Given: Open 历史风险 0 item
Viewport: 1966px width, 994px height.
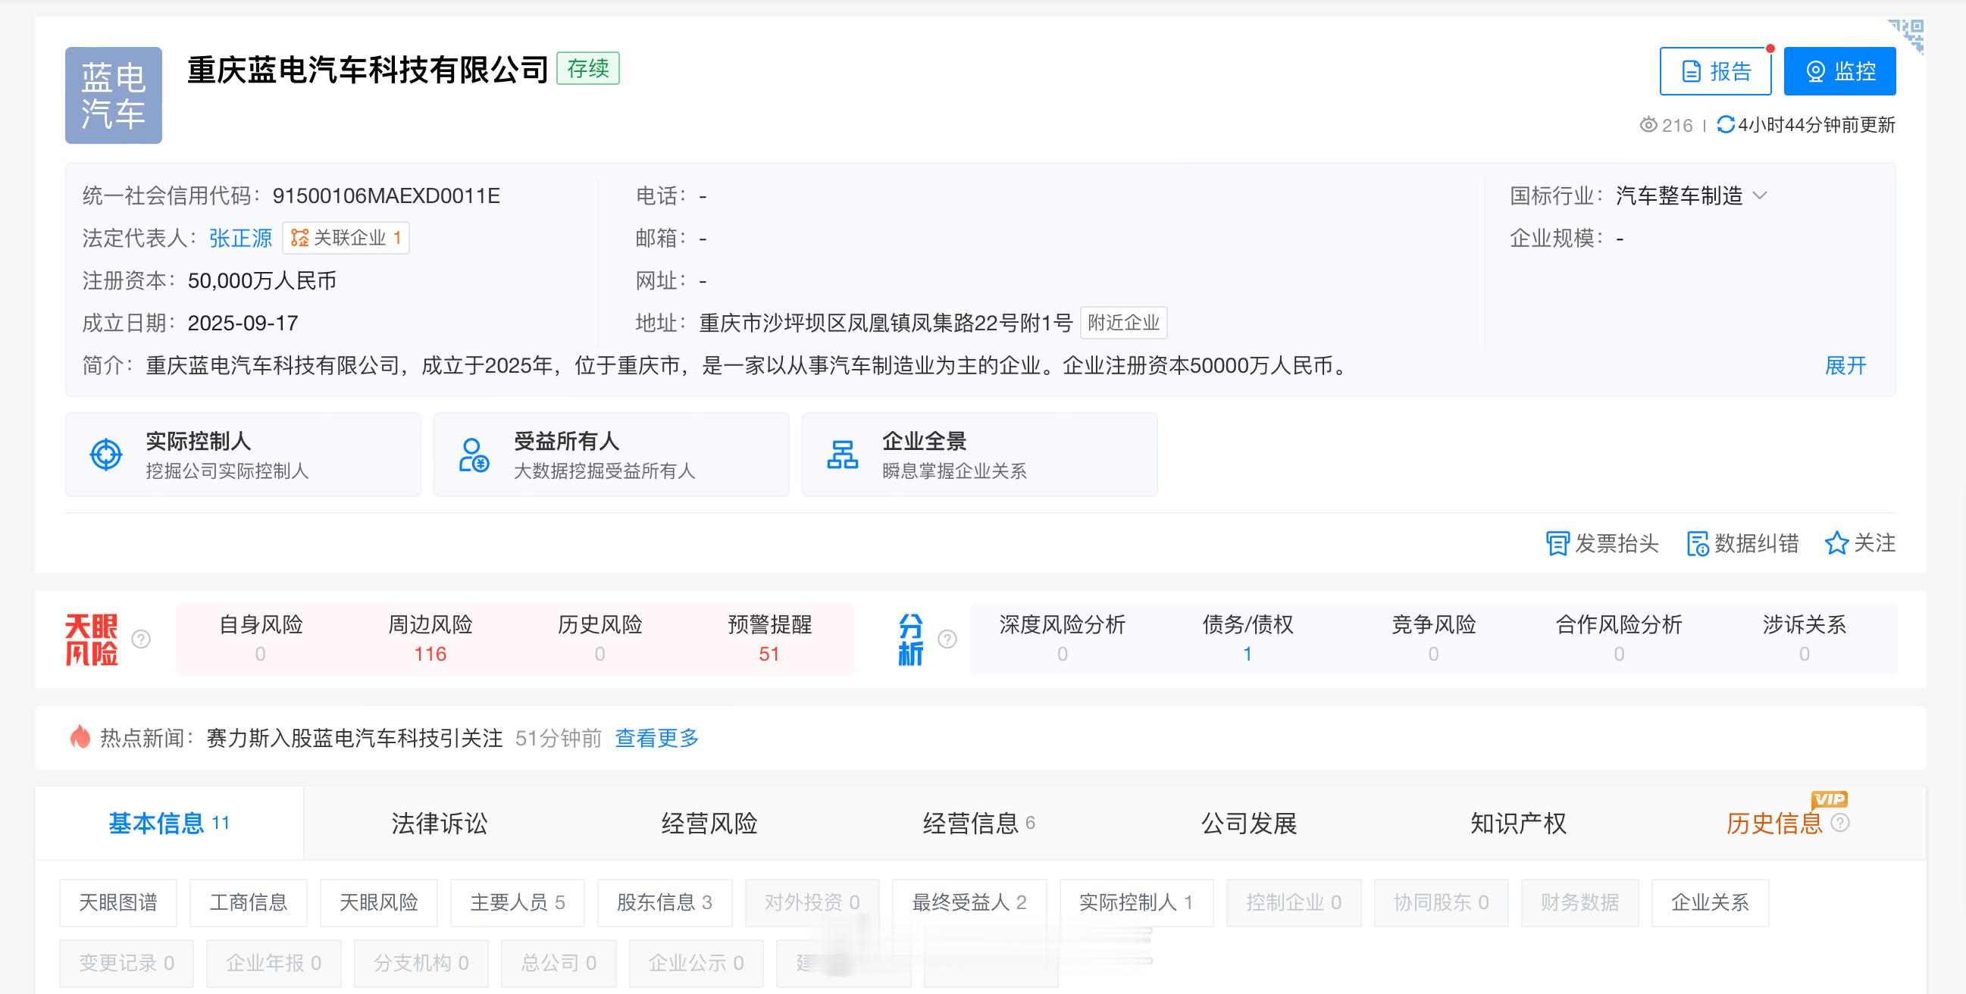Looking at the screenshot, I should coord(600,639).
